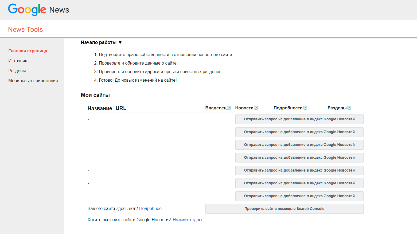This screenshot has width=417, height=234.
Task: Open the News-Tools title link
Action: 25,29
